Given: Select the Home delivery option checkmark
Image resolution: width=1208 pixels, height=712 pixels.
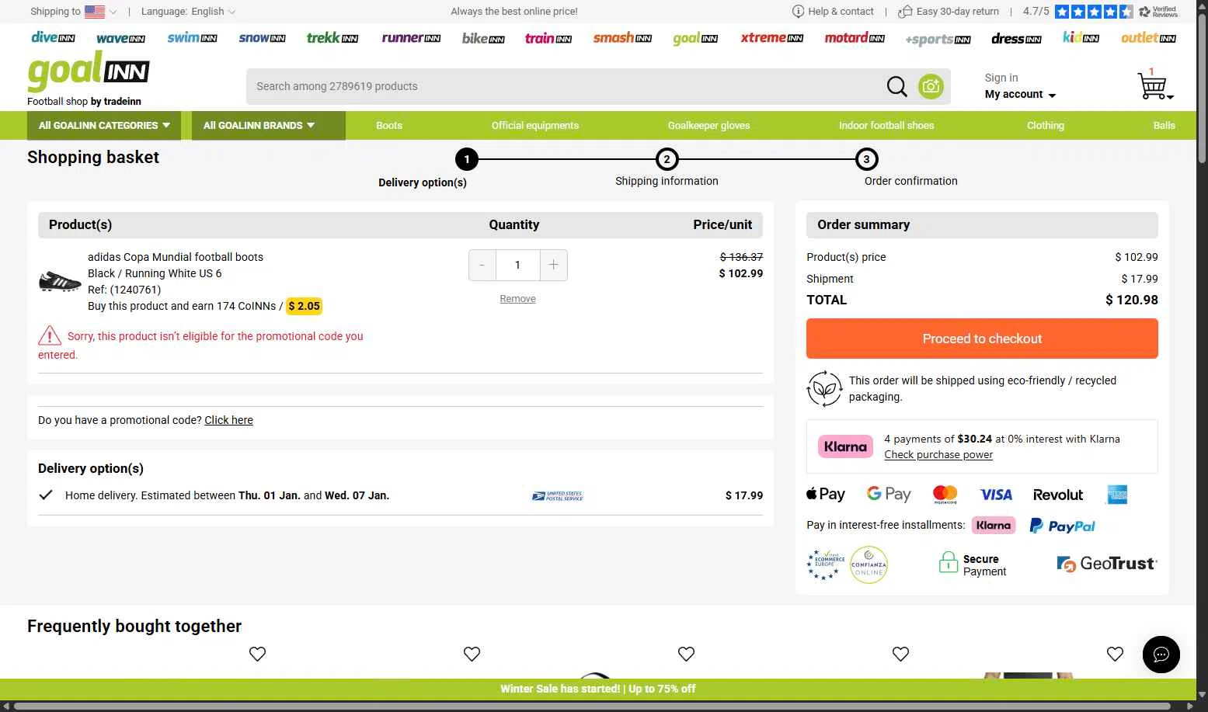Looking at the screenshot, I should pos(46,495).
